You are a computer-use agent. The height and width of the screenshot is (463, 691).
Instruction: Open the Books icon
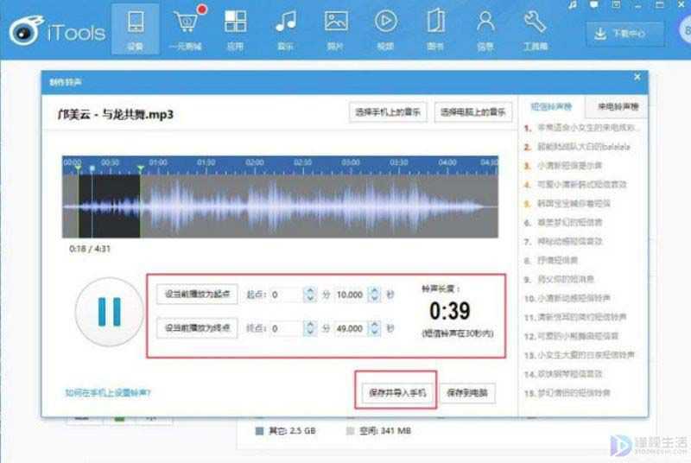[435, 21]
